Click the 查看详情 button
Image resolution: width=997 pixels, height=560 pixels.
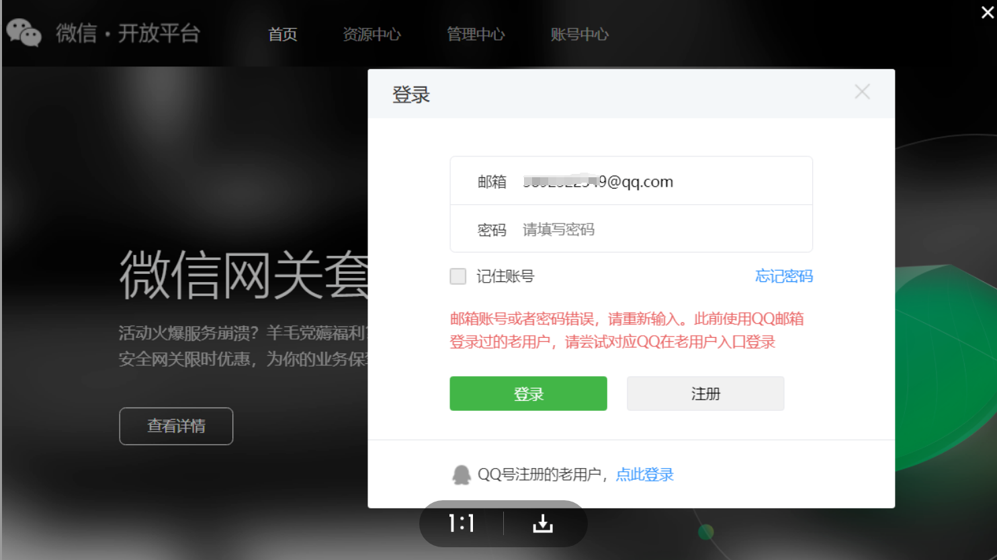point(176,426)
